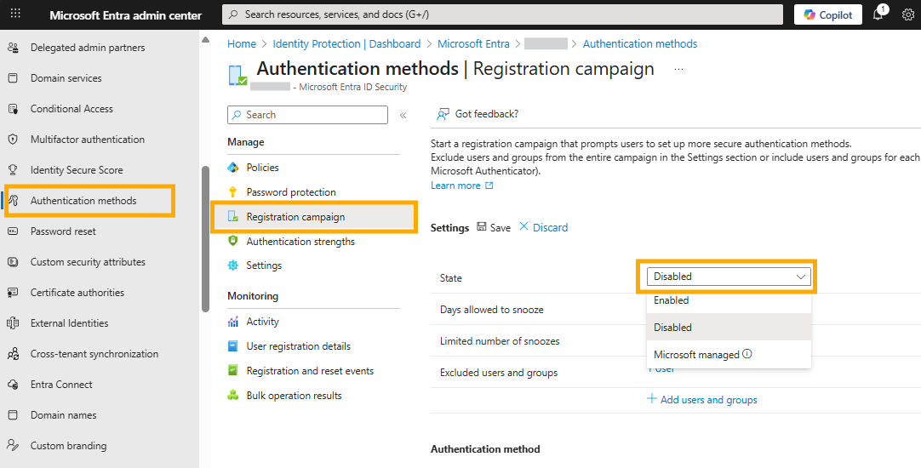Click the Entra Connect icon
Image resolution: width=921 pixels, height=468 pixels.
coord(13,385)
